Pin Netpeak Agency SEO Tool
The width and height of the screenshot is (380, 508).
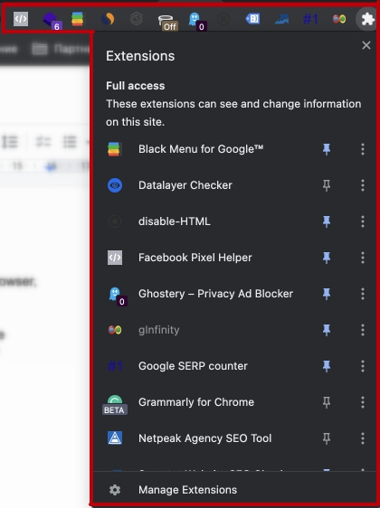point(327,438)
